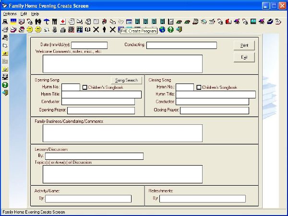The height and width of the screenshot is (216, 288).
Task: Click the printer icon in the second toolbar row
Action: (x=5, y=30)
